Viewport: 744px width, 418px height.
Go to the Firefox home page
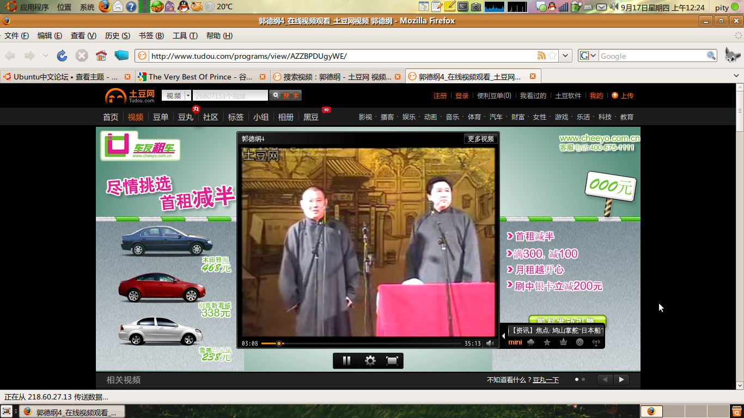point(101,56)
